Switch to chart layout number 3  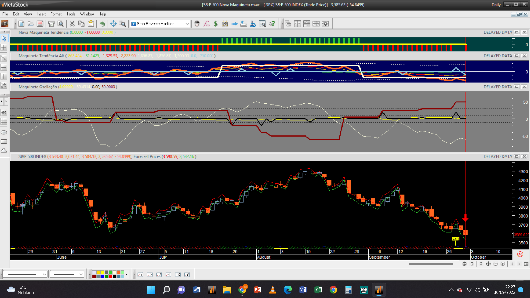159,275
